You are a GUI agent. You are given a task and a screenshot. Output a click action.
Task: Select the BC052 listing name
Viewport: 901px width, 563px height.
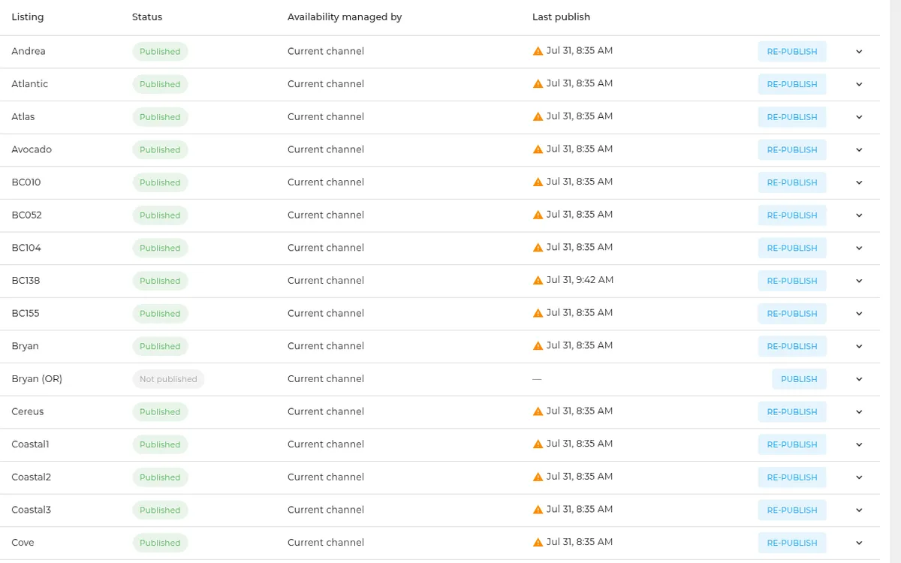(x=26, y=215)
